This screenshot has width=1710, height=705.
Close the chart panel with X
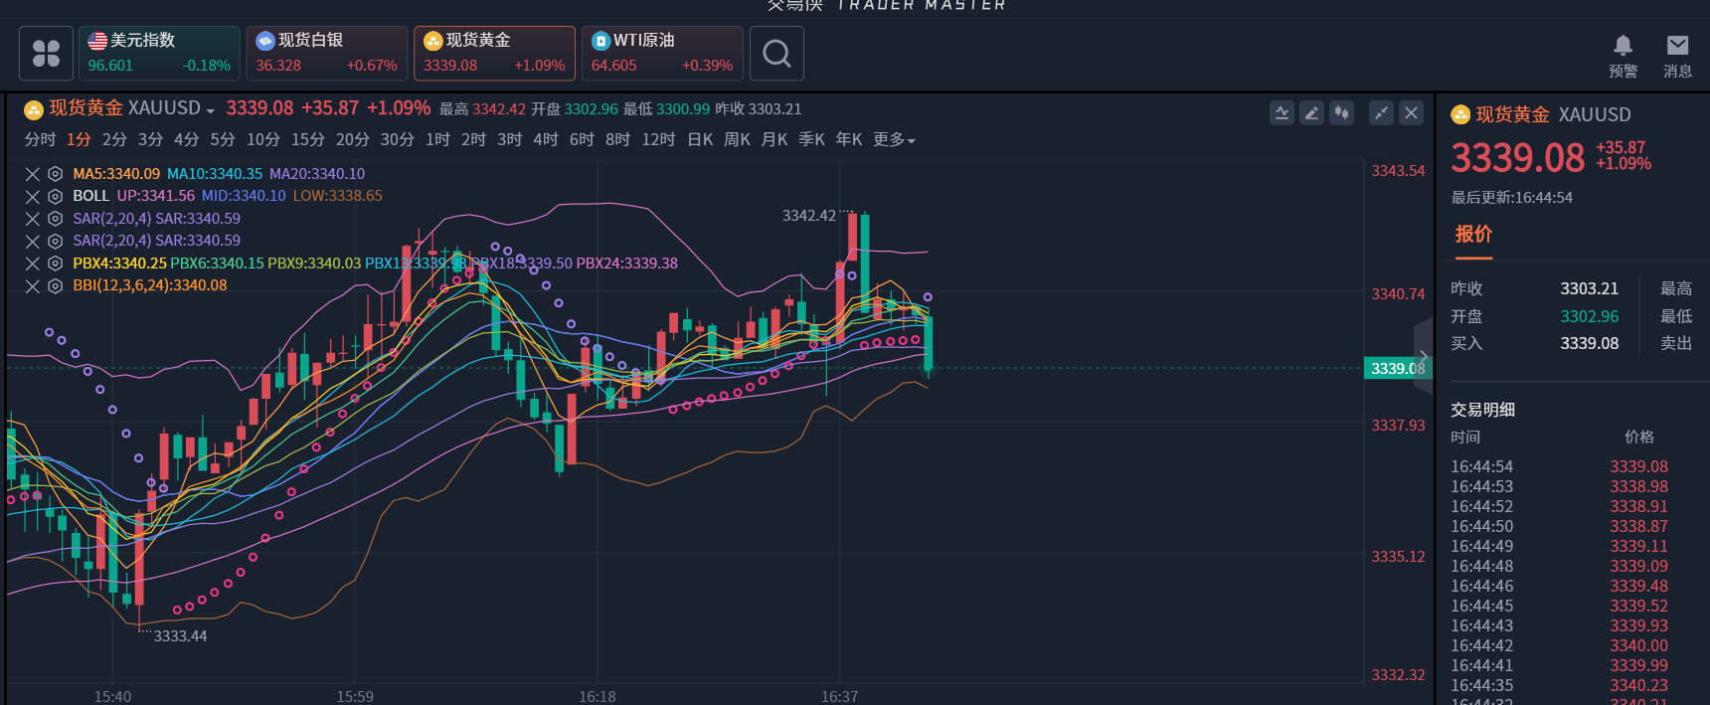[1411, 113]
